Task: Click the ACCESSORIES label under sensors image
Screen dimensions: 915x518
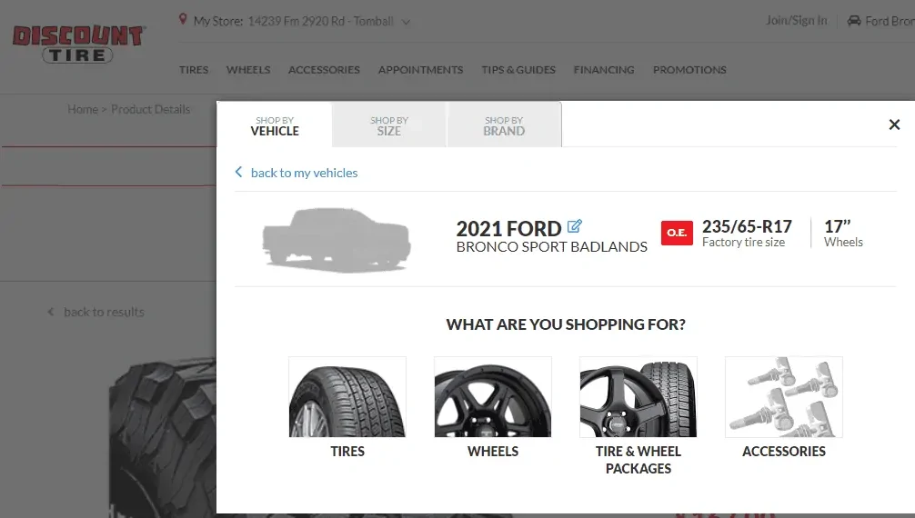Action: (x=784, y=452)
